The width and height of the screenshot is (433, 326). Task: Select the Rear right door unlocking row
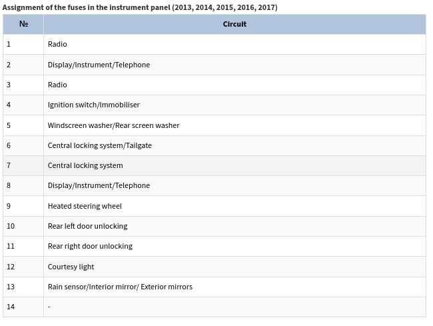point(90,246)
